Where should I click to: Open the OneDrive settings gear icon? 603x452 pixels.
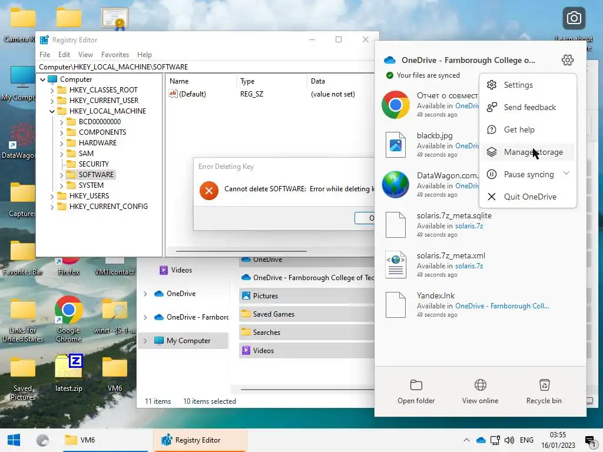(567, 60)
